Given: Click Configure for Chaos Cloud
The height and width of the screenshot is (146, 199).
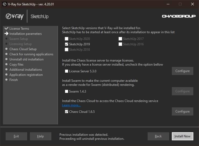Looking at the screenshot, I should pos(183,111).
